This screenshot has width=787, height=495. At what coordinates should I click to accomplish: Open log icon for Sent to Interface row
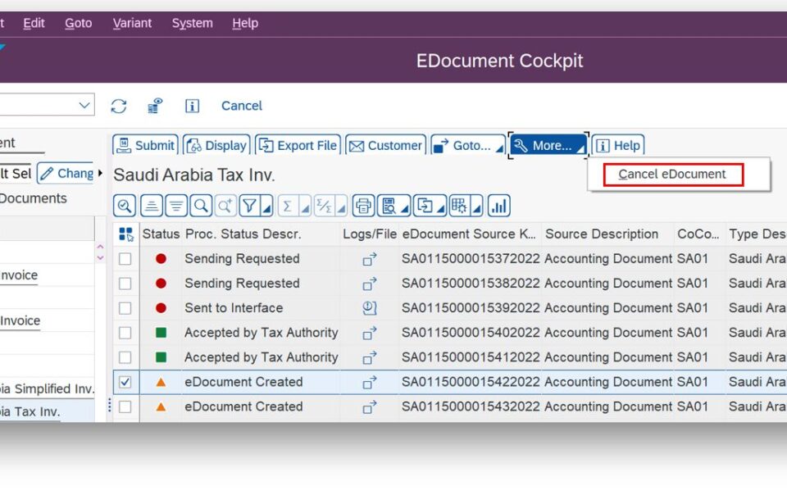[370, 308]
